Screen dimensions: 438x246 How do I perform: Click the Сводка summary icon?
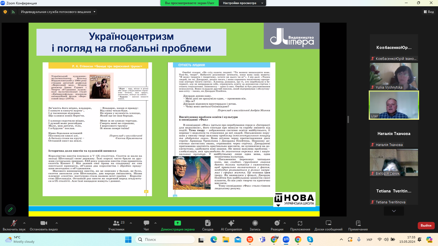[208, 223]
